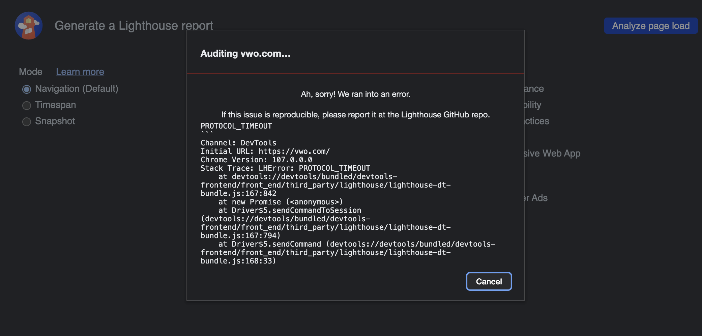Click the Mode section label
The width and height of the screenshot is (702, 336).
tap(30, 72)
